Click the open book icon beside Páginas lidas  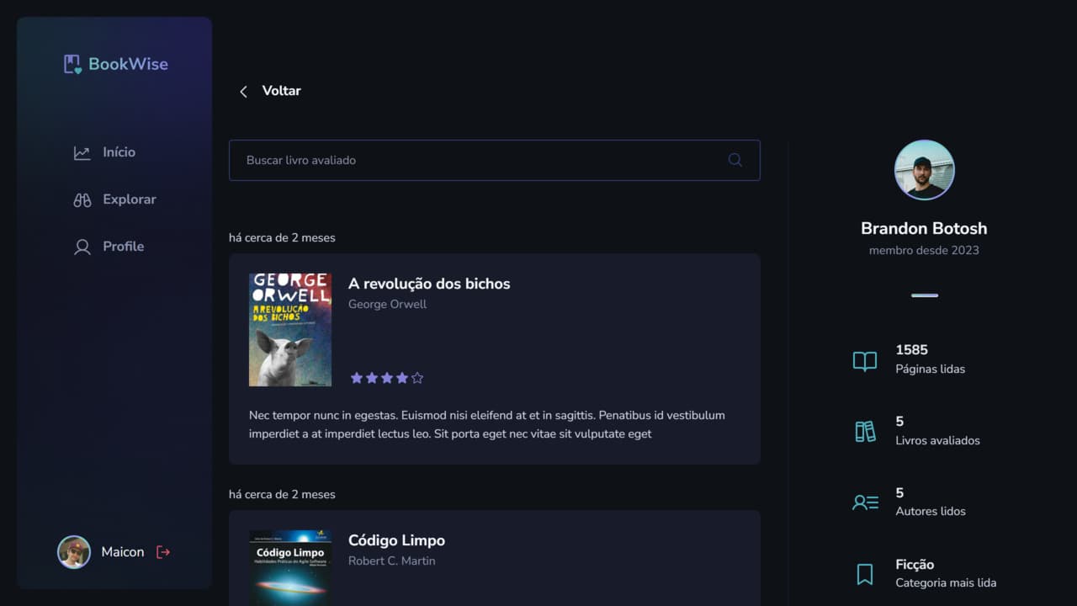pos(864,360)
